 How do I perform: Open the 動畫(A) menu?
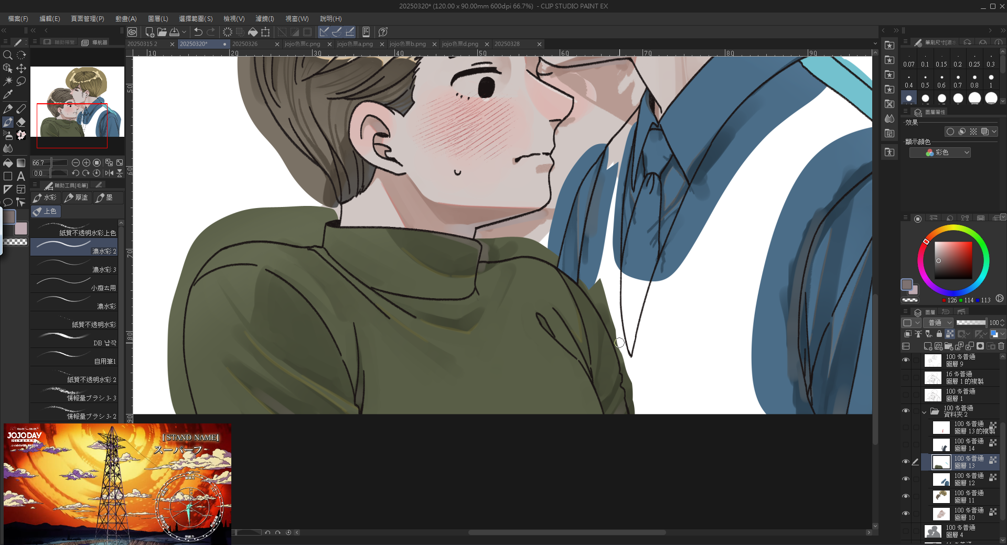point(126,18)
